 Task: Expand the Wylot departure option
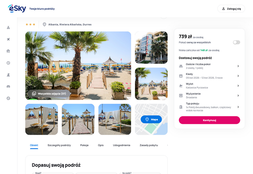click(x=209, y=86)
